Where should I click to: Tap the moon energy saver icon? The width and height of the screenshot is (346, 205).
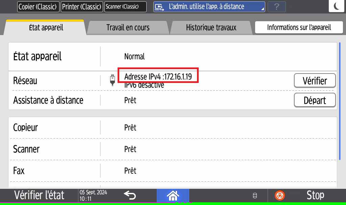pos(337,6)
